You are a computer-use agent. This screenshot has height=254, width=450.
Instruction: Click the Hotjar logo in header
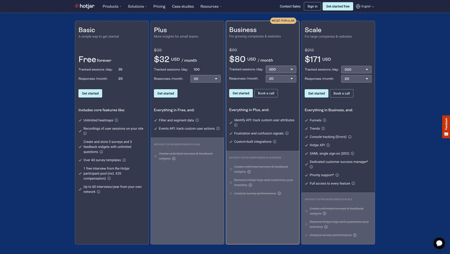tap(85, 6)
